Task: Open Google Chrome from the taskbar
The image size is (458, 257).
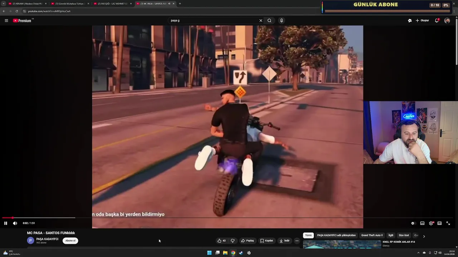Action: pyautogui.click(x=233, y=253)
